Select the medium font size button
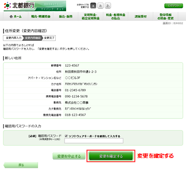The width and height of the screenshot is (186, 171). [100, 6]
